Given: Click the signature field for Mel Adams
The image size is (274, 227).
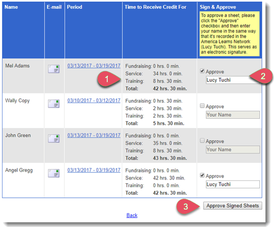Looking at the screenshot, I should tap(232, 80).
